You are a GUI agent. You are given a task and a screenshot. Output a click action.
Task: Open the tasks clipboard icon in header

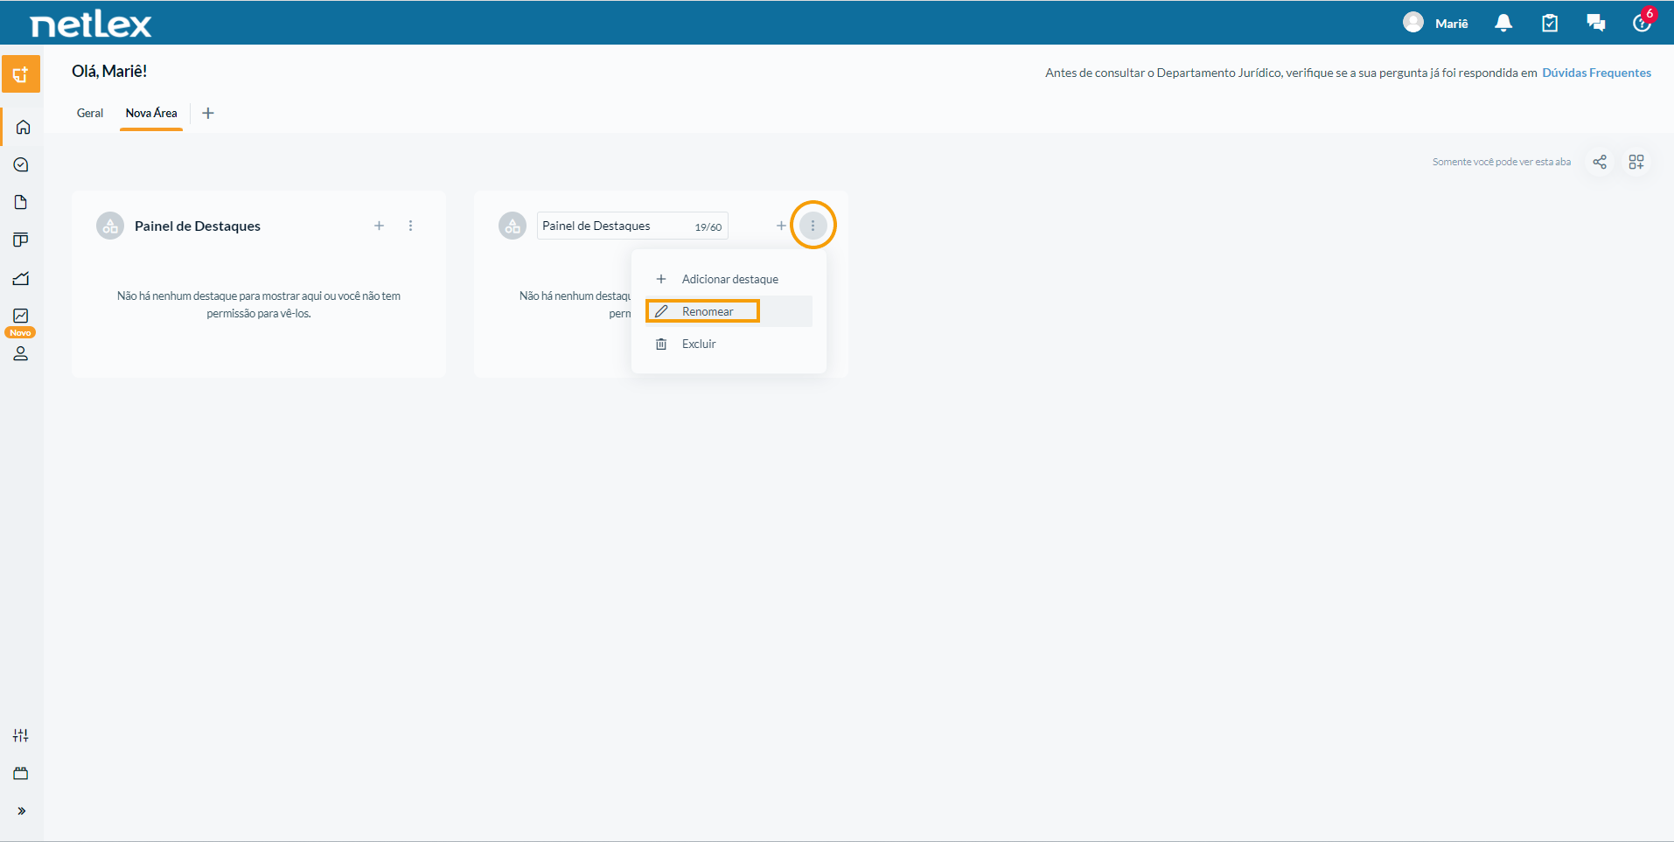pyautogui.click(x=1550, y=23)
